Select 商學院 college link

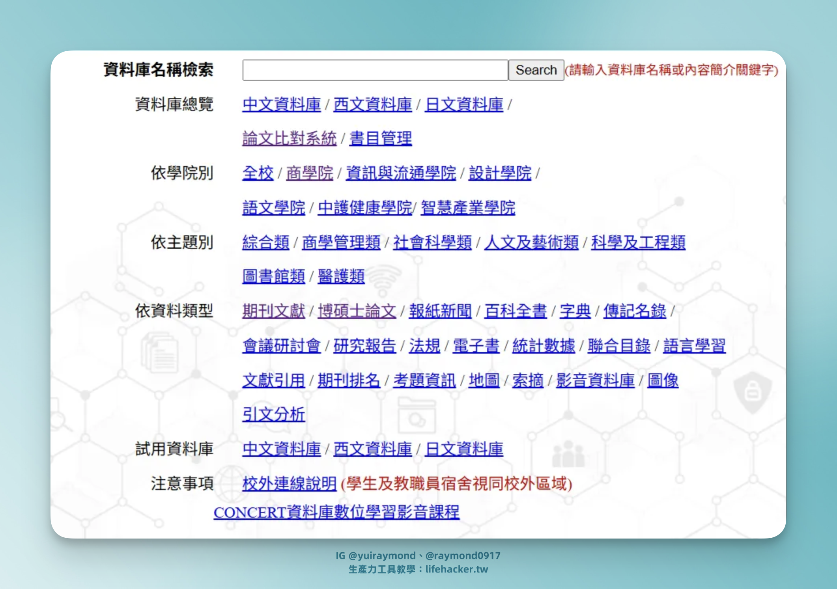click(309, 173)
